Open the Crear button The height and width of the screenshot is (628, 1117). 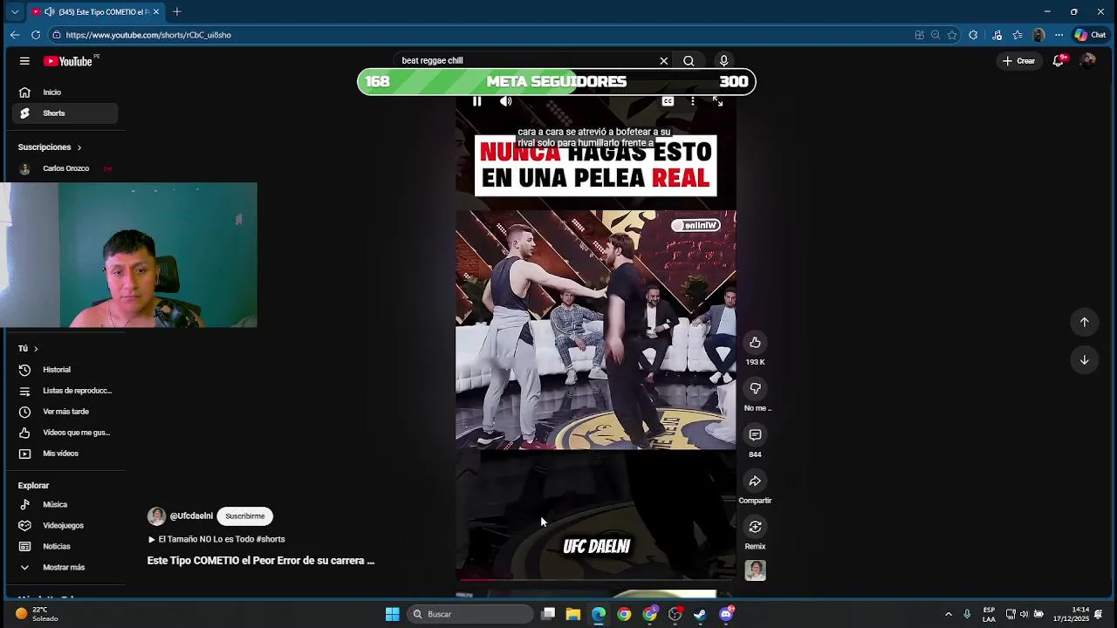click(1018, 61)
